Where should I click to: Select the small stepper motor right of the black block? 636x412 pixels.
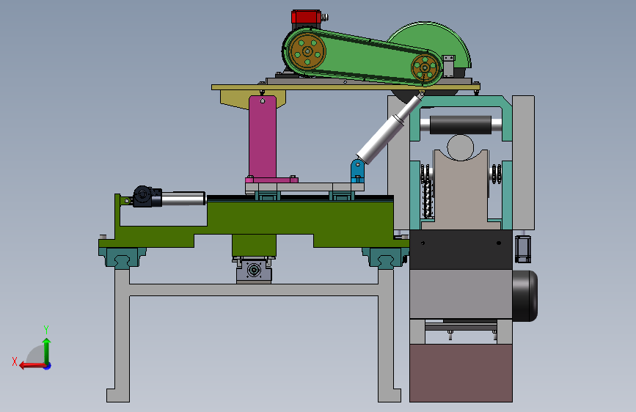(523, 249)
